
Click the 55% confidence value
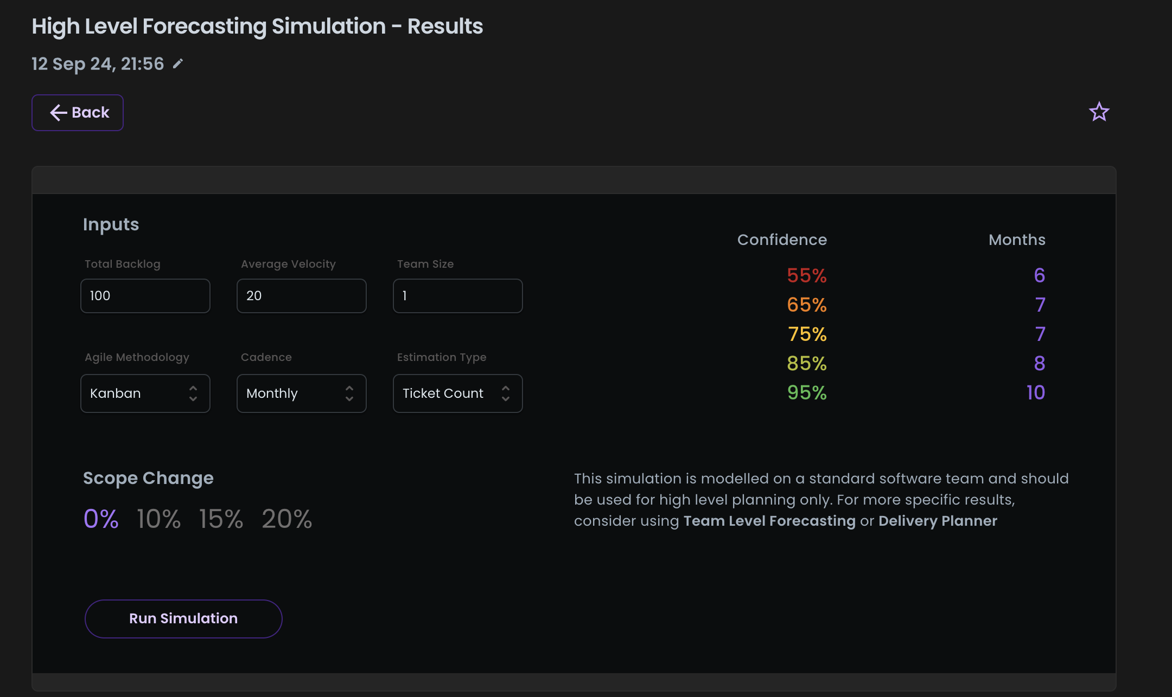pos(807,275)
